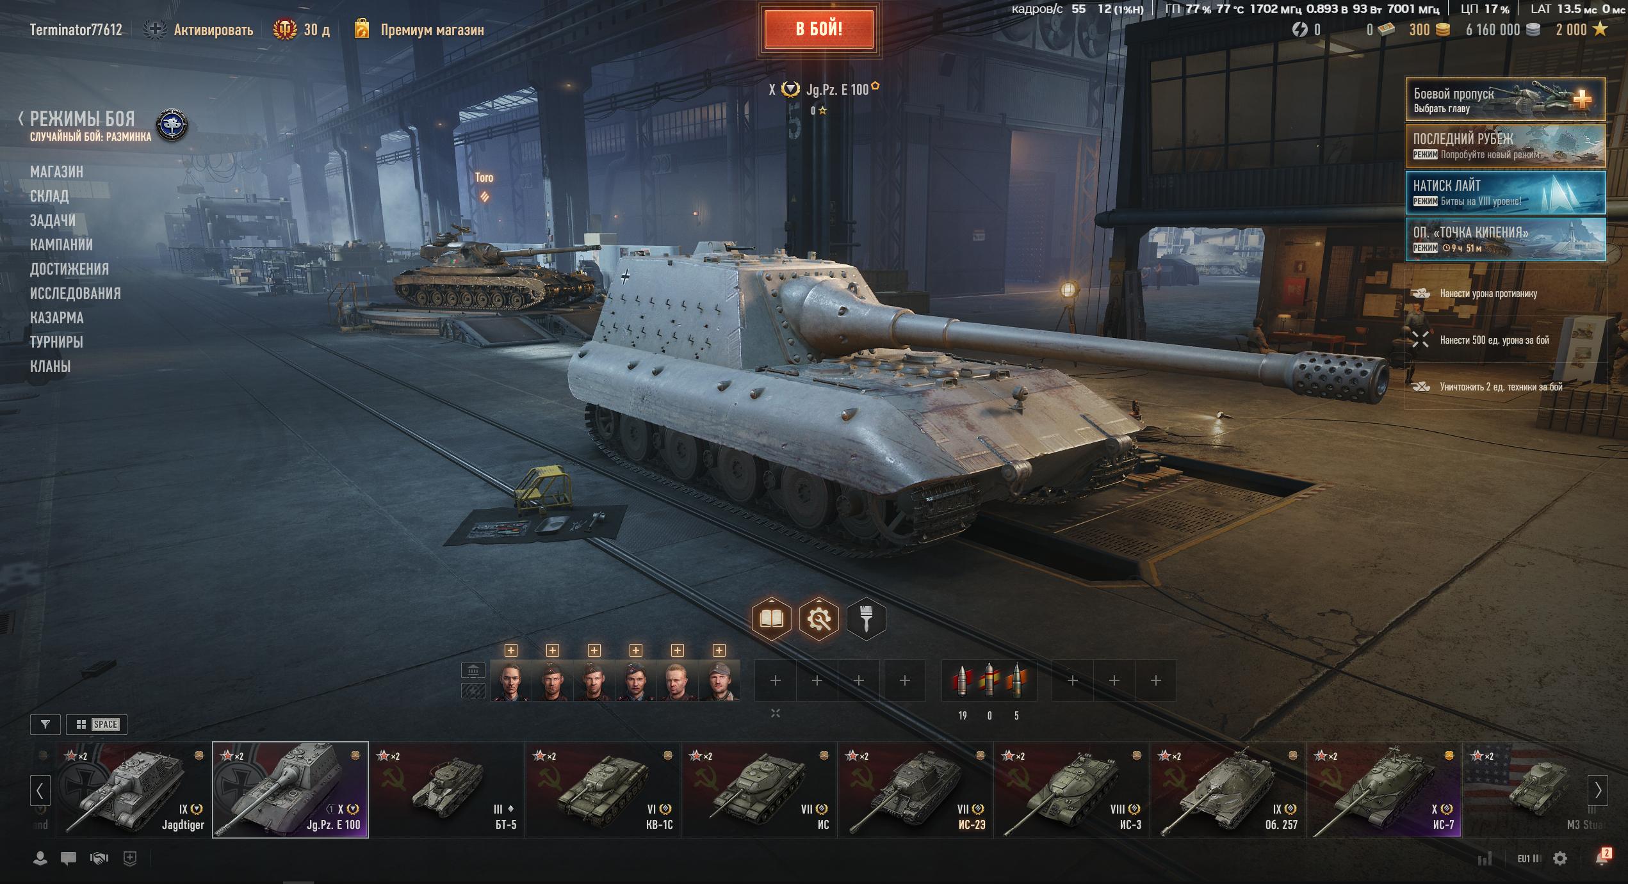Open the КАЗАРМА menu item

[x=57, y=317]
